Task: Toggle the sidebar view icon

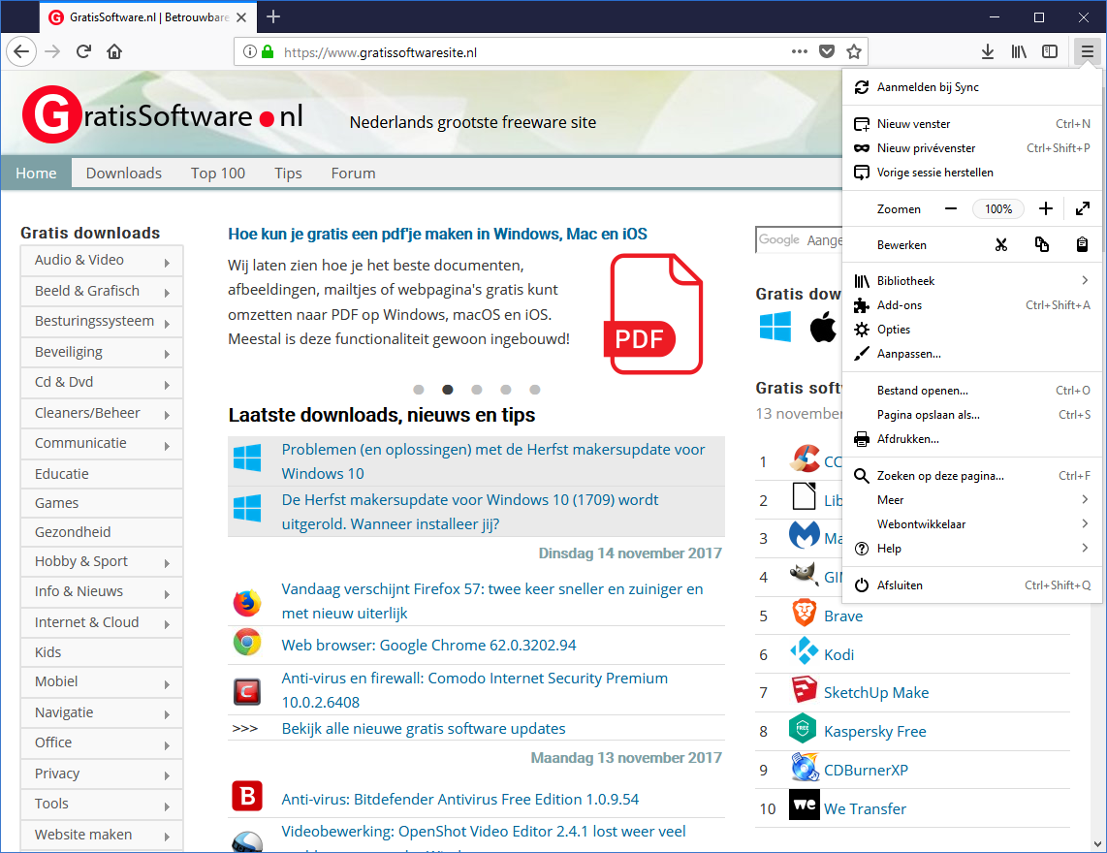Action: click(x=1050, y=51)
